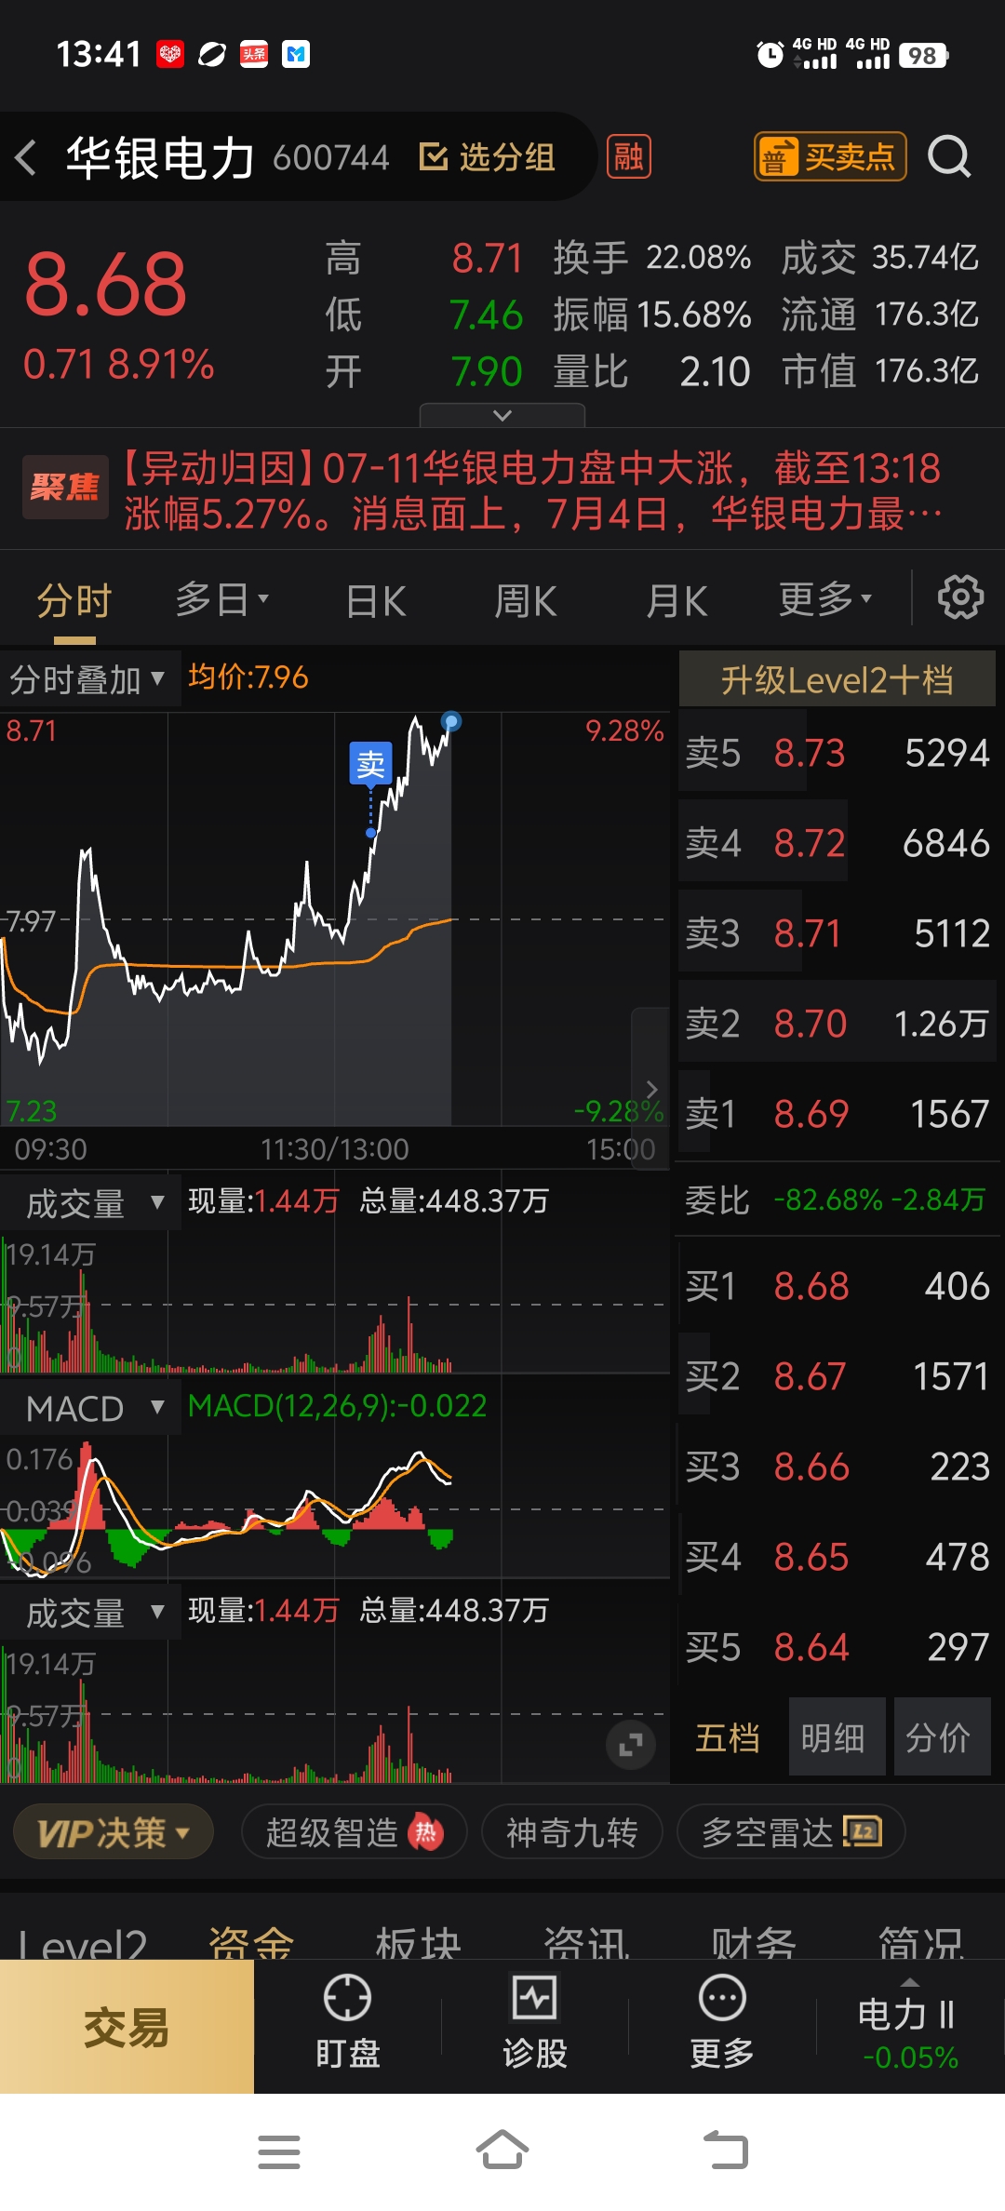Tap the Android back navigation icon
Viewport: 1005px width, 2211px height.
(726, 2150)
